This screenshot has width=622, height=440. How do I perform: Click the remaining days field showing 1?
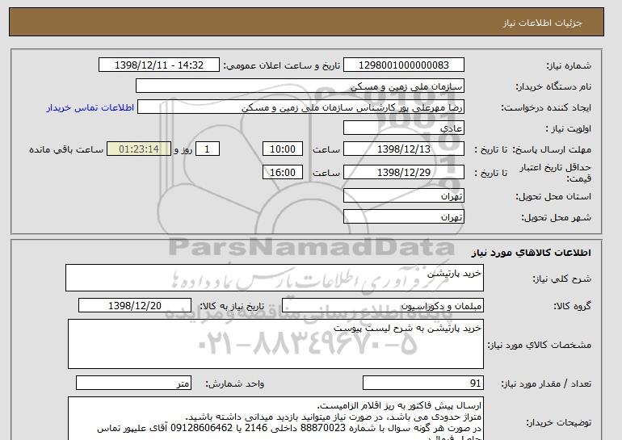(207, 149)
